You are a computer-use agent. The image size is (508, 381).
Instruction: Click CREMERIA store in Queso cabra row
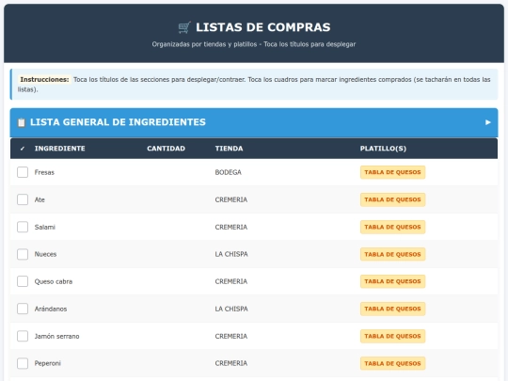click(231, 281)
